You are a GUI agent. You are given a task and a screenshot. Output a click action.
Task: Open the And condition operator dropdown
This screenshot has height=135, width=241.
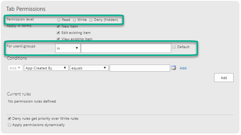tap(15, 68)
